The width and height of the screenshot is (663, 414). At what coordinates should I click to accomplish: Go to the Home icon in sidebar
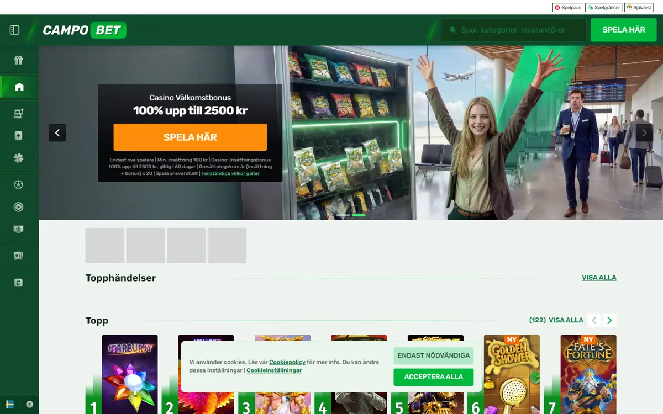19,87
